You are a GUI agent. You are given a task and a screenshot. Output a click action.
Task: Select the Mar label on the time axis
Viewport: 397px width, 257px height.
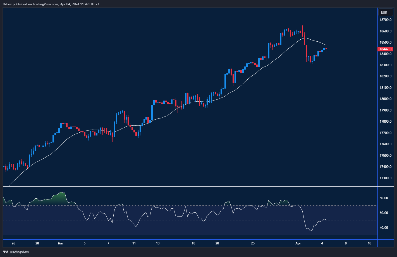(61, 243)
